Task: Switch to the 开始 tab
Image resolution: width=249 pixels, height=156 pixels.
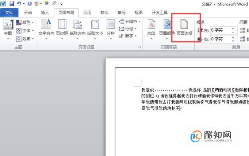Action: (28, 12)
